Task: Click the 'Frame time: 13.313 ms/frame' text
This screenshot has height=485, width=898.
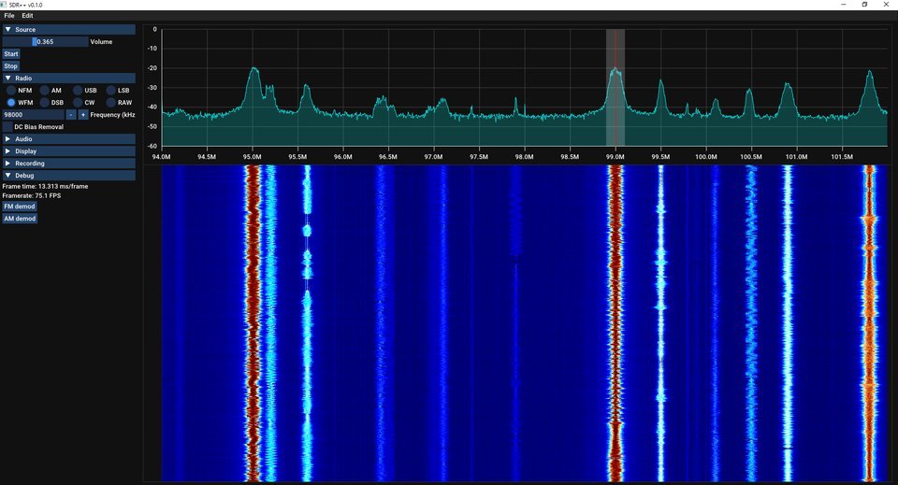Action: click(x=45, y=187)
